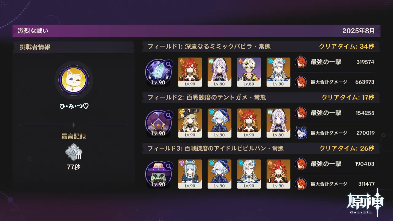This screenshot has width=393, height=221.
Task: Click the 挑戦者情報 panel title
Action: click(35, 47)
